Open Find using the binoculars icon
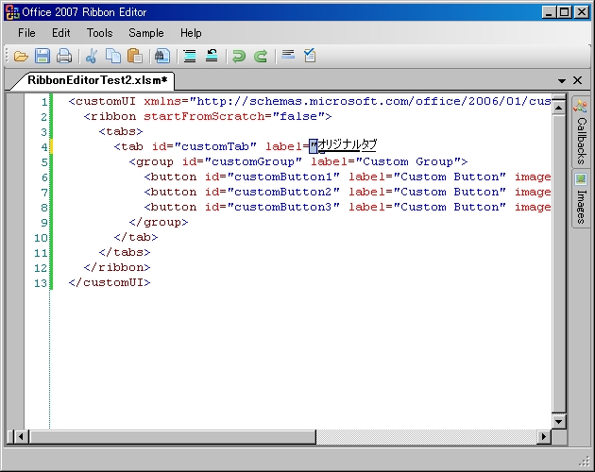Viewport: 595px width, 472px height. click(x=162, y=57)
